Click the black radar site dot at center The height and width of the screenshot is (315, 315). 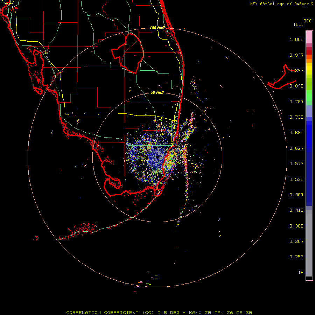(x=157, y=157)
